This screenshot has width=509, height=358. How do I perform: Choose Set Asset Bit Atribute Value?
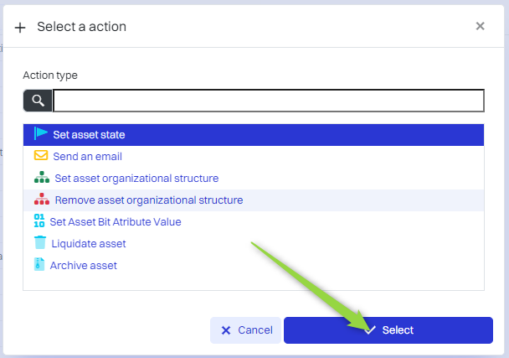[x=116, y=221]
